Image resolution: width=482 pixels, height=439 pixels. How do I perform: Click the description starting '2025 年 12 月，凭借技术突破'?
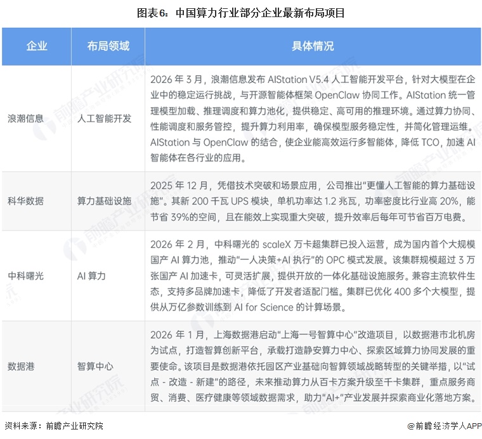tap(313, 201)
